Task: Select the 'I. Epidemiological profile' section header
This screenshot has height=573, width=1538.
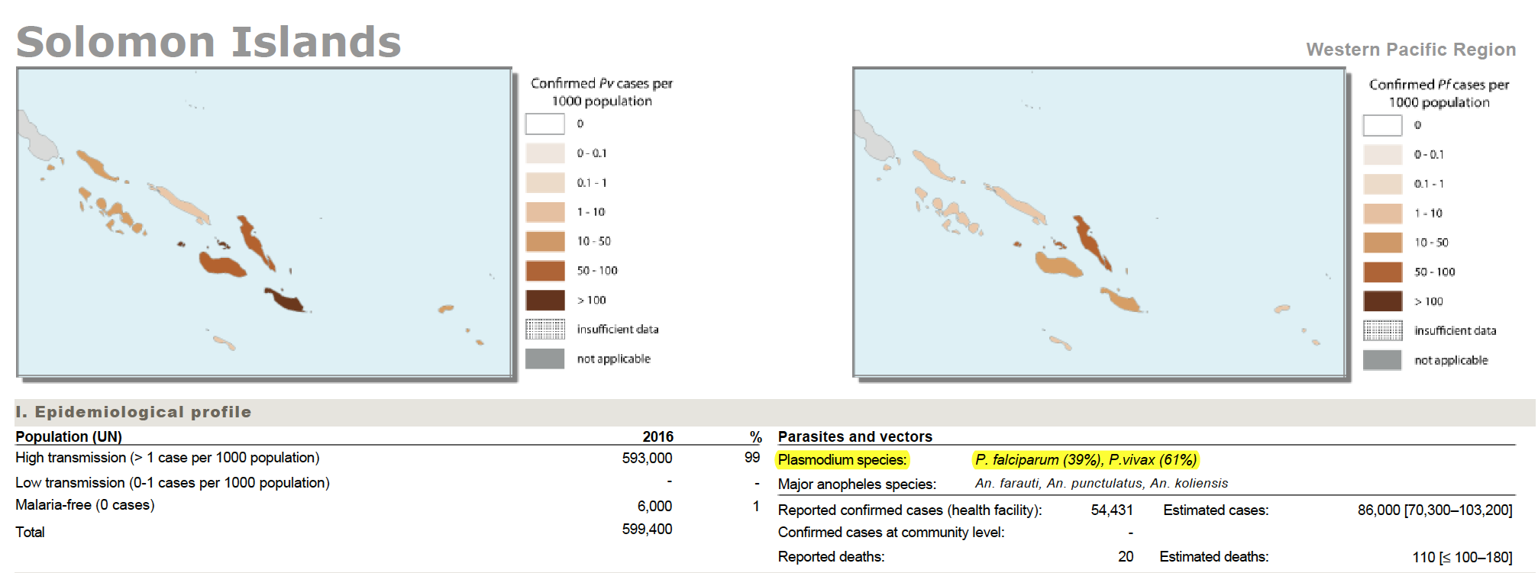Action: coord(134,412)
